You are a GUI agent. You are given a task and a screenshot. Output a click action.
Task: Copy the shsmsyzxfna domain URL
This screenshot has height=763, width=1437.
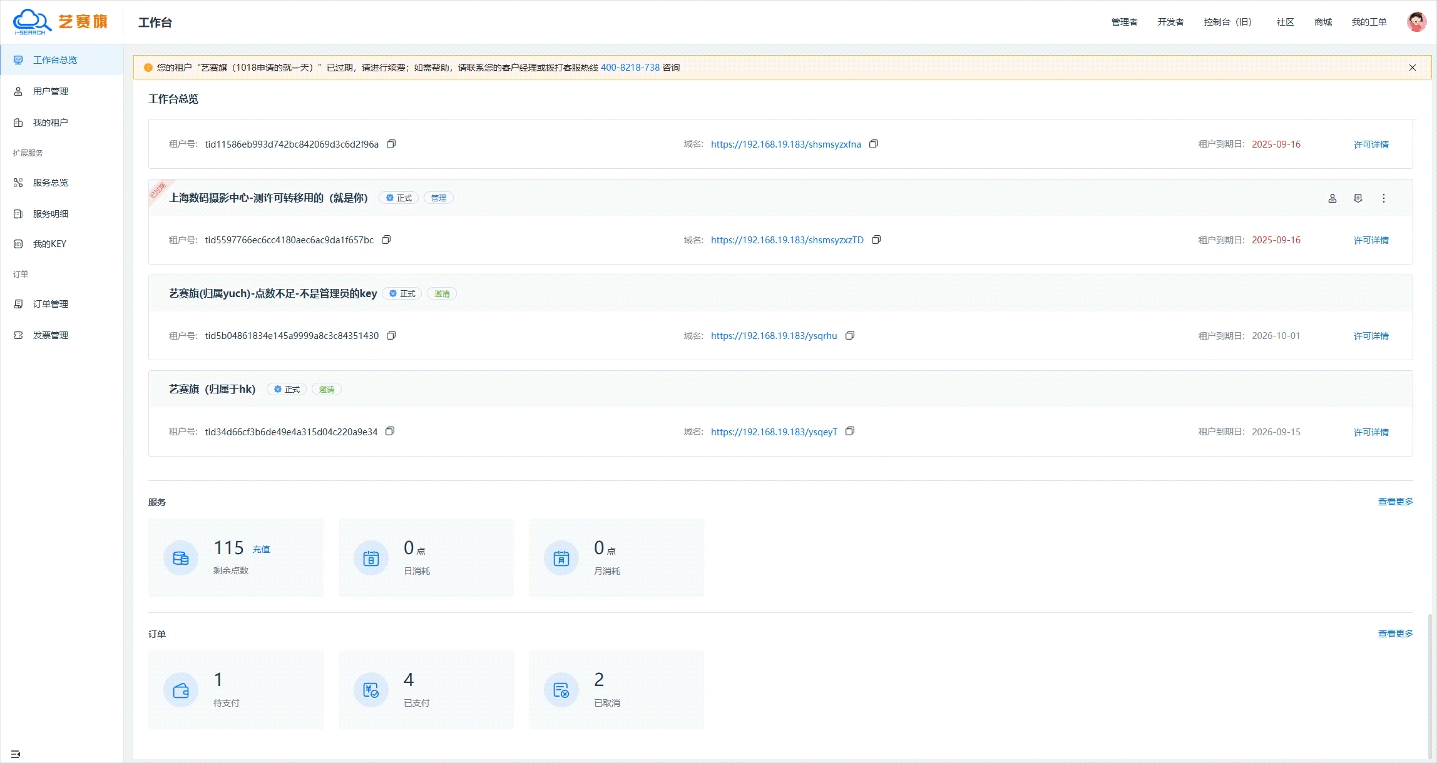(x=874, y=144)
